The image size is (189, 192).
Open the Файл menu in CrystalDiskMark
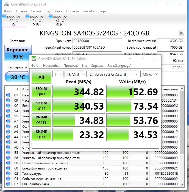point(35,66)
